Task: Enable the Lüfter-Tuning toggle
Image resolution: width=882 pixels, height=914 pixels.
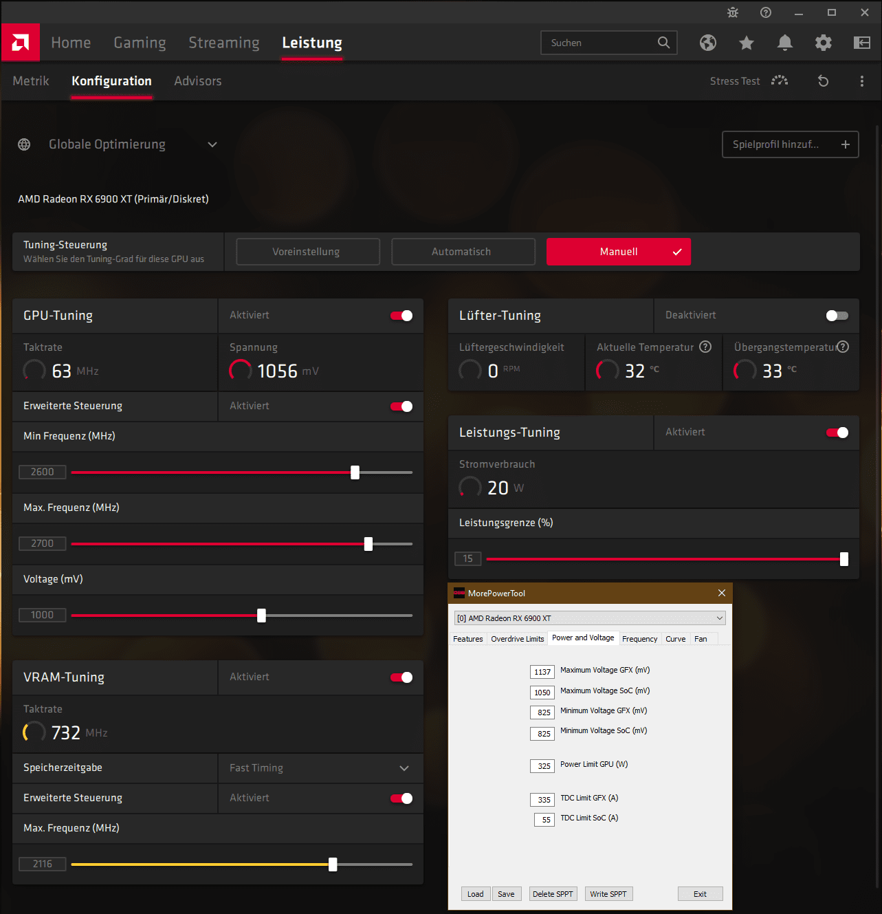Action: point(837,316)
